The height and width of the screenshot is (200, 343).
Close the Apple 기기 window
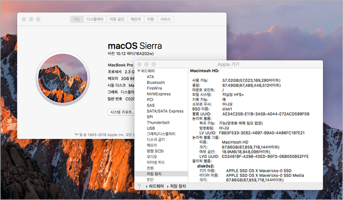coord(139,64)
